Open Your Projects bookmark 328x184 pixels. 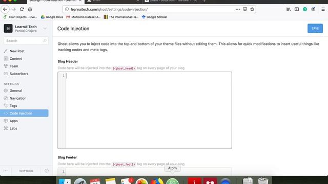20,17
